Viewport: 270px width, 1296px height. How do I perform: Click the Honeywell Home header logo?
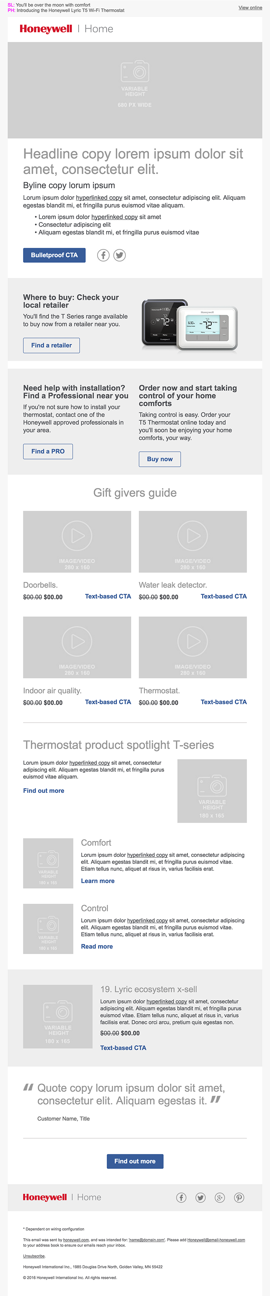[x=66, y=29]
